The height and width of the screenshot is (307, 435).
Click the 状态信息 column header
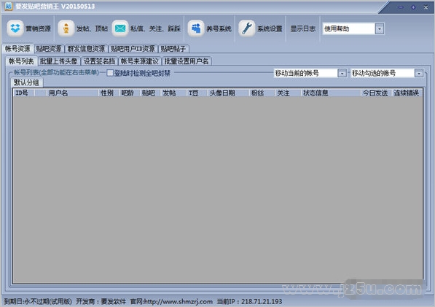point(316,93)
